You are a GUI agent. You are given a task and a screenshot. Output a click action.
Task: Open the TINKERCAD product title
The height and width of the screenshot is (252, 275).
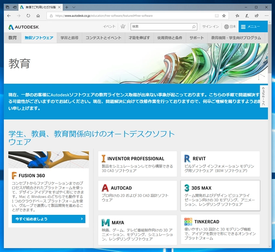coord(207,222)
